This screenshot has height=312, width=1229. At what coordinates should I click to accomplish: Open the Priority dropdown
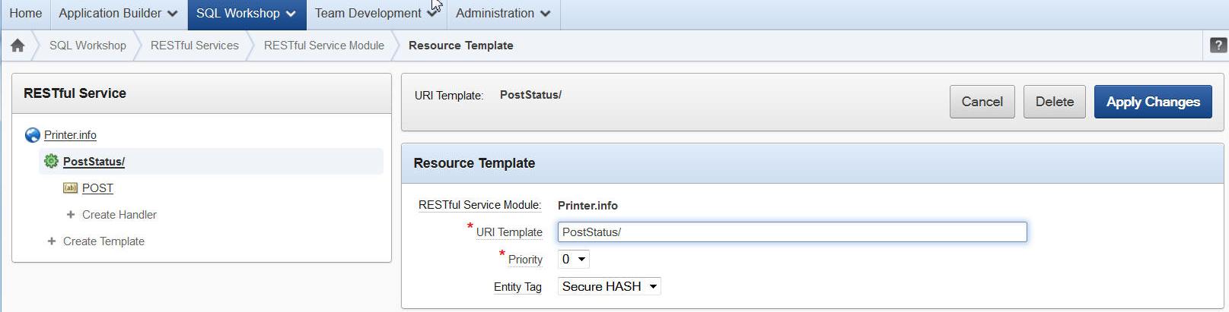pyautogui.click(x=574, y=260)
